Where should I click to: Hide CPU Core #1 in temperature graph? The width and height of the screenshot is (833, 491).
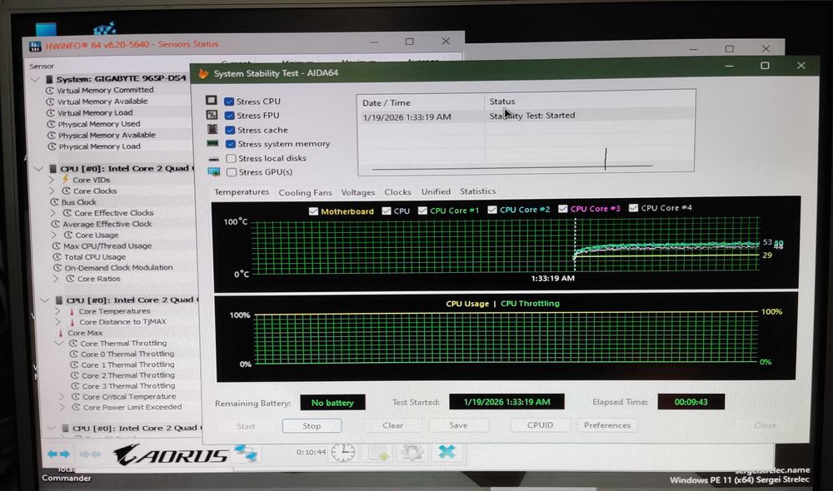(422, 211)
